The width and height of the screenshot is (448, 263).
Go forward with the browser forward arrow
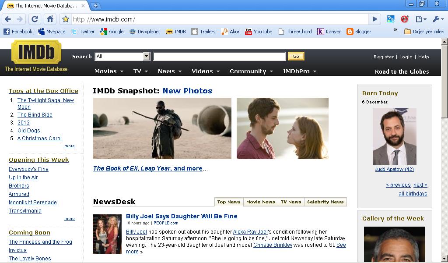pyautogui.click(x=19, y=19)
